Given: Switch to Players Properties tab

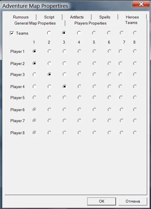Looking at the screenshot, I should point(90,23).
